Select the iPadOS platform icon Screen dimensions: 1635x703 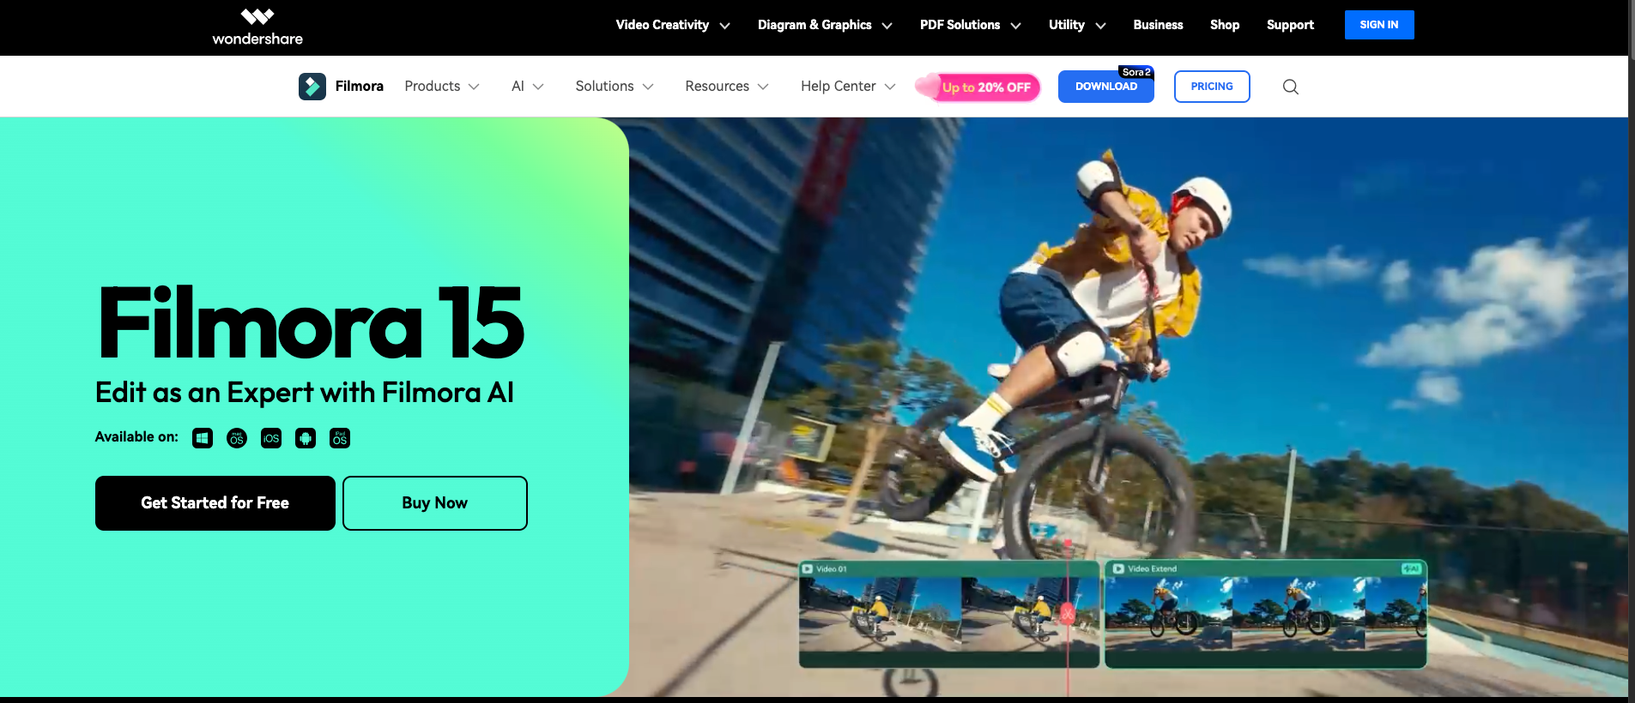(x=340, y=438)
